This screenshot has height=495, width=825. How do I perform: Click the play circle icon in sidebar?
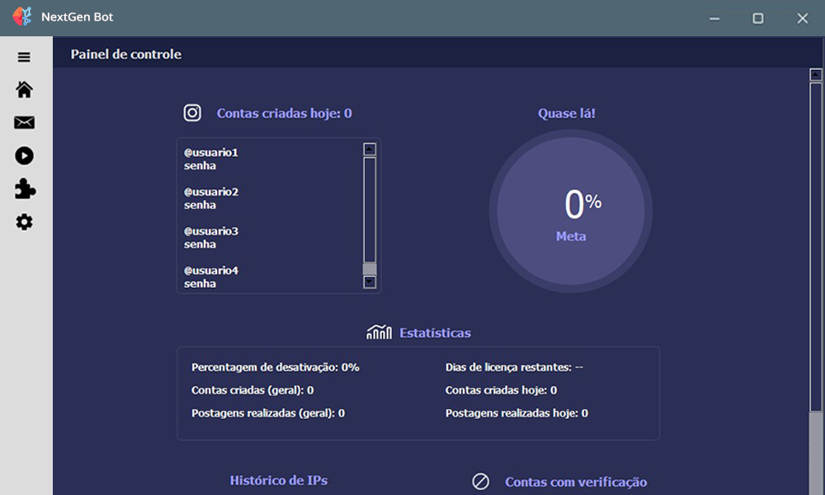tap(24, 156)
